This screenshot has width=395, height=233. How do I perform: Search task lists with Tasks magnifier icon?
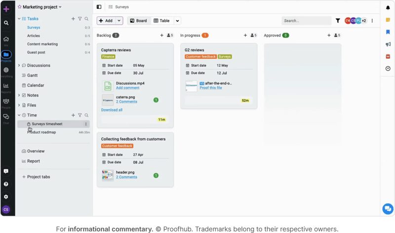[86, 19]
